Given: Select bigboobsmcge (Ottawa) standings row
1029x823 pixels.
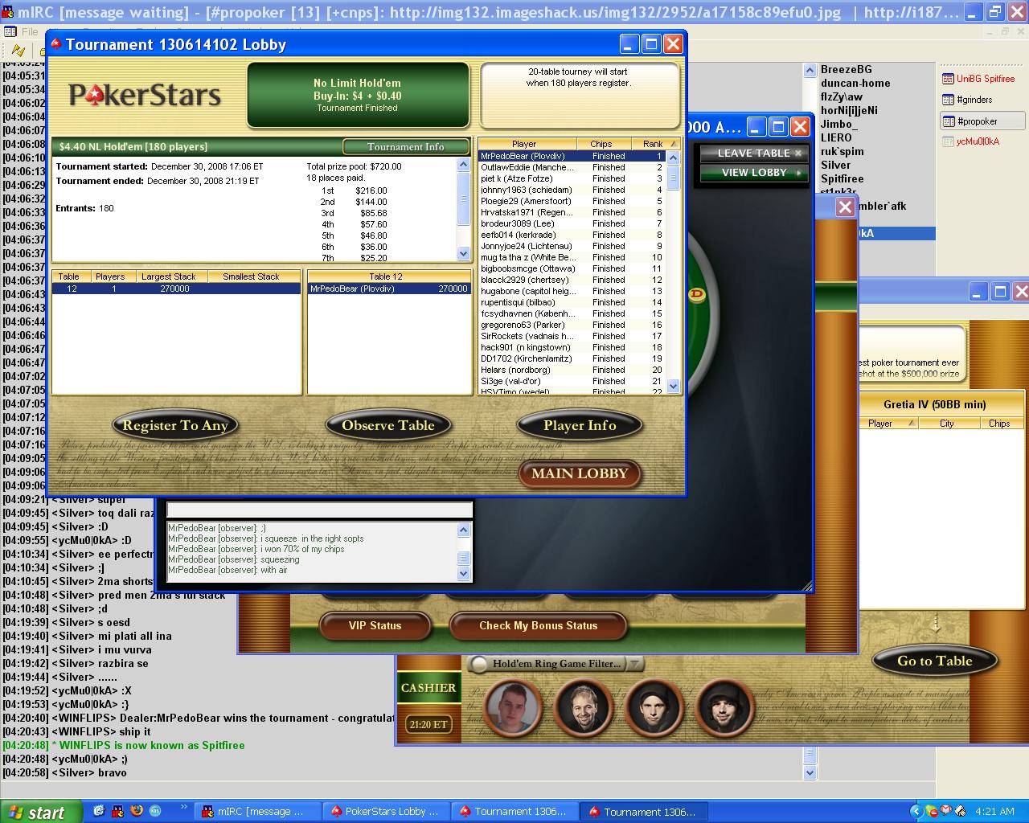Looking at the screenshot, I should click(572, 268).
